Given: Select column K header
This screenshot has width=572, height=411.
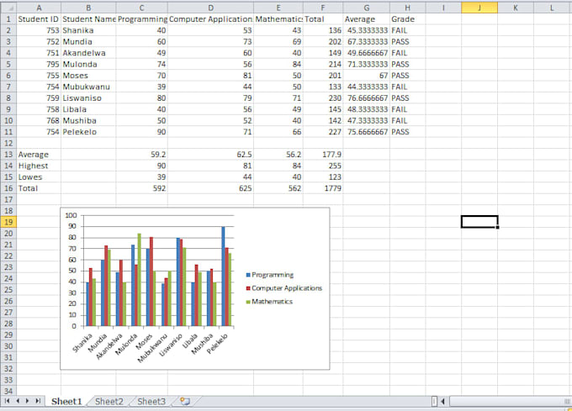Looking at the screenshot, I should point(515,8).
